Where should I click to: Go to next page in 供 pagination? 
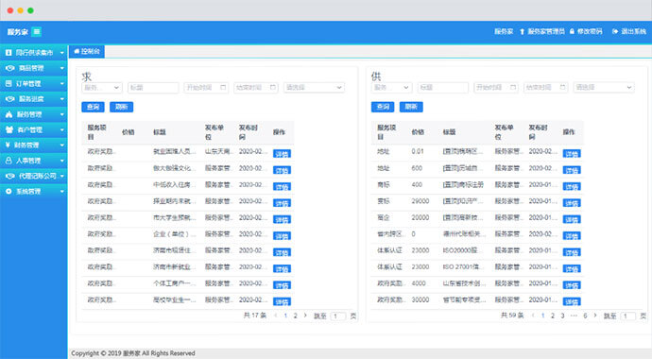(x=595, y=316)
